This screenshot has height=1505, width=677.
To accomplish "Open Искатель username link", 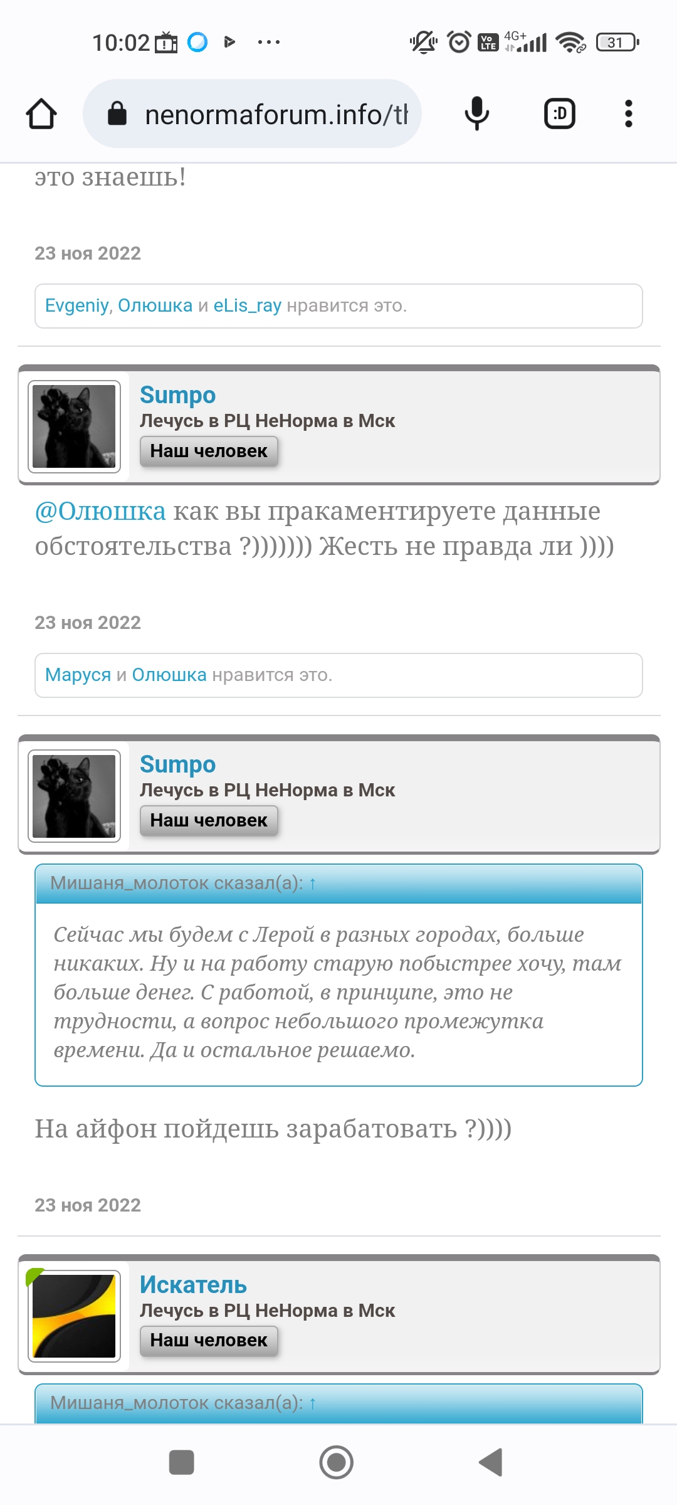I will (x=193, y=1285).
